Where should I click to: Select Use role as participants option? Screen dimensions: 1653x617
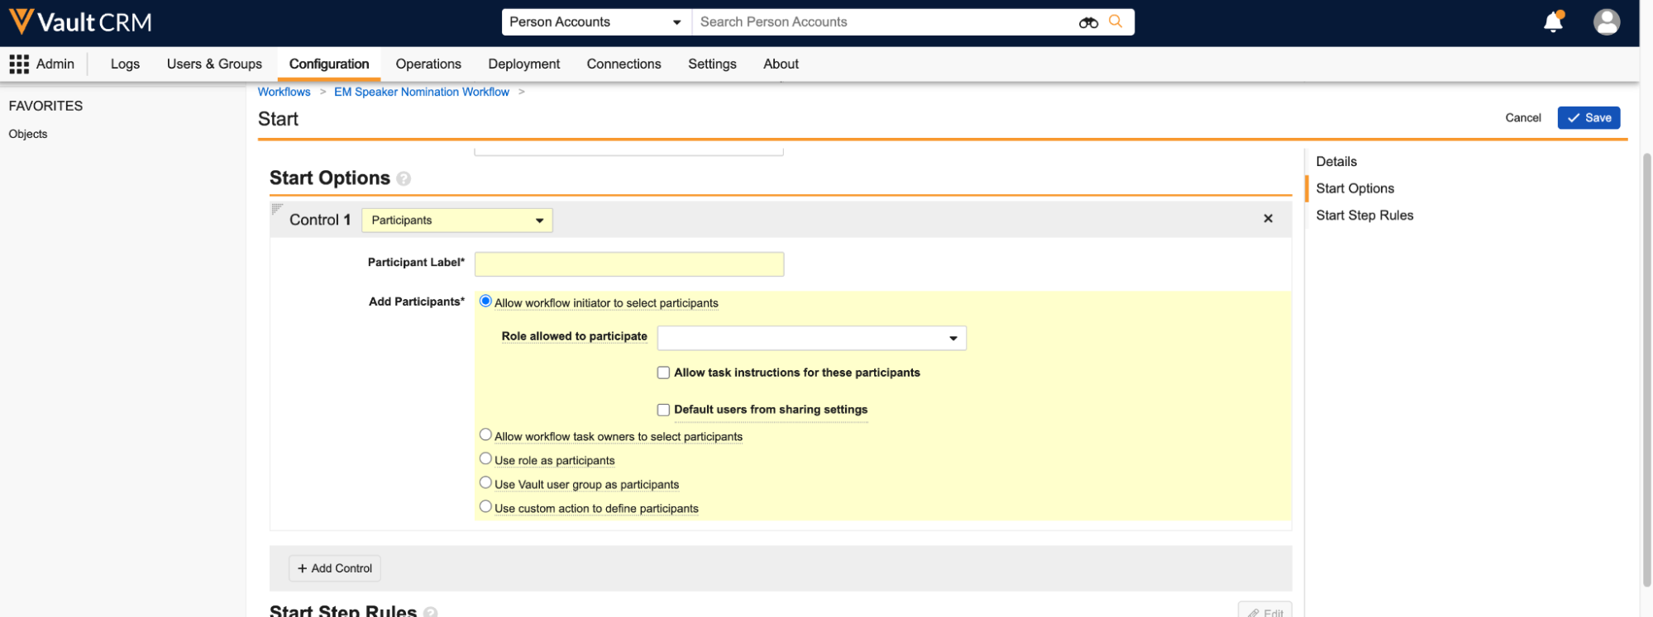tap(485, 459)
